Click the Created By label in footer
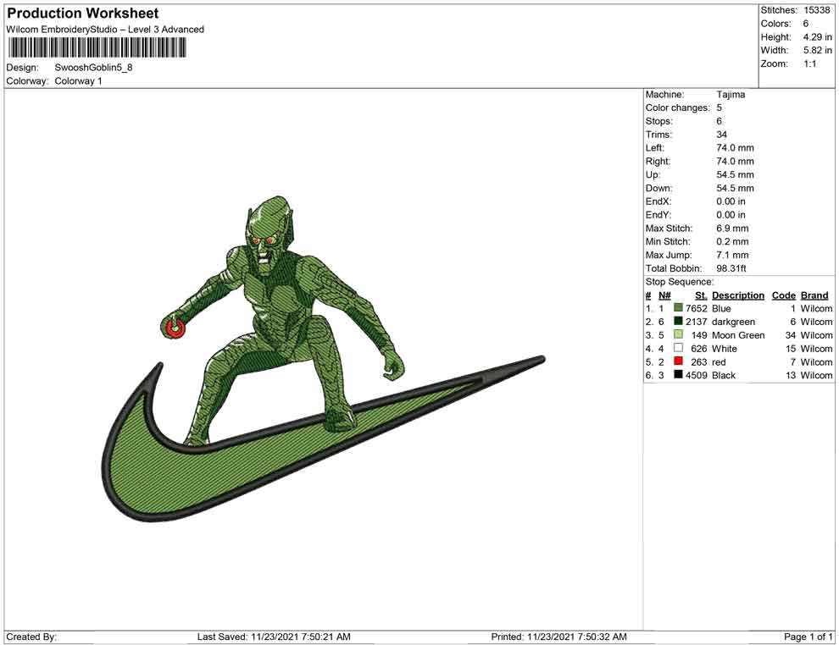This screenshot has height=645, width=839. click(x=31, y=637)
